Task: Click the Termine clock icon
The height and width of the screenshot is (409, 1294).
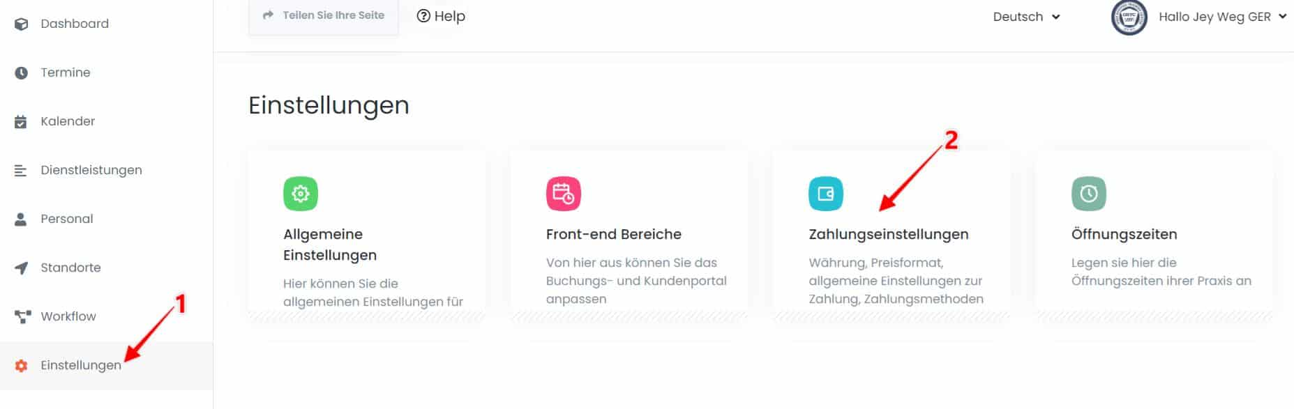Action: point(21,72)
